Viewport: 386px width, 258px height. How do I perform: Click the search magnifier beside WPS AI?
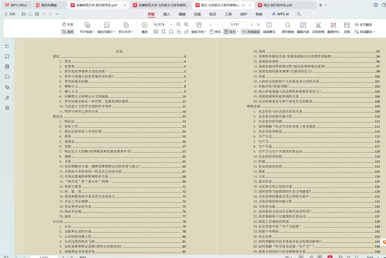pos(299,14)
